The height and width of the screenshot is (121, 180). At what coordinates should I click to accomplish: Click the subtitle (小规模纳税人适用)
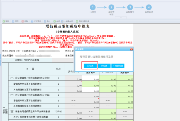coord(68,31)
